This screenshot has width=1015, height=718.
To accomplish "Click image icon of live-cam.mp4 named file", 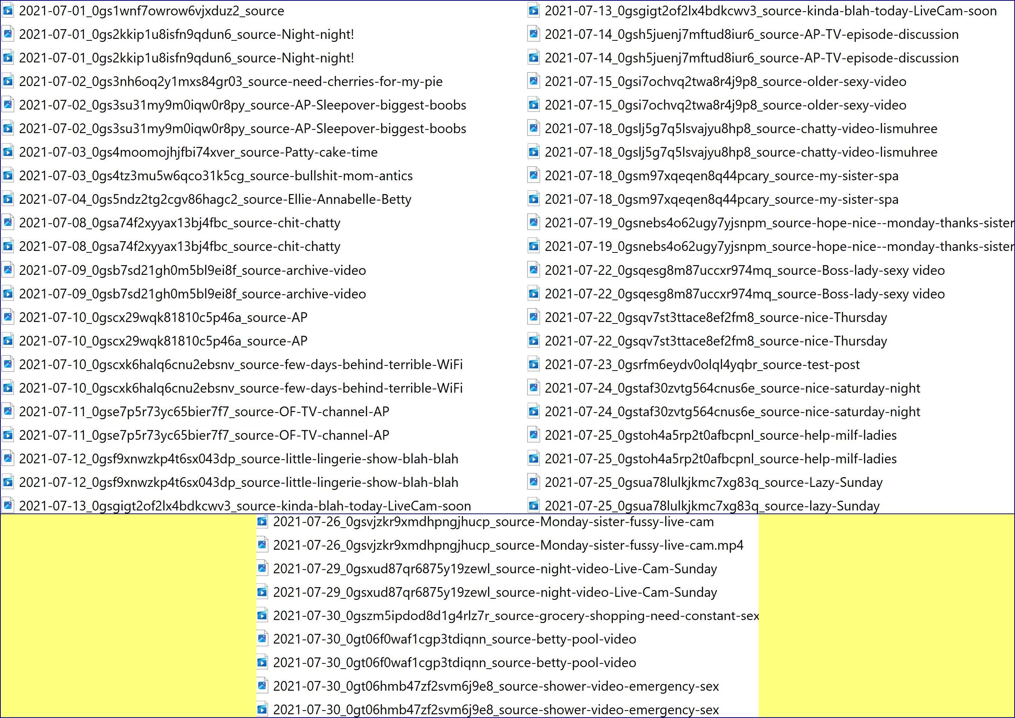I will 262,545.
